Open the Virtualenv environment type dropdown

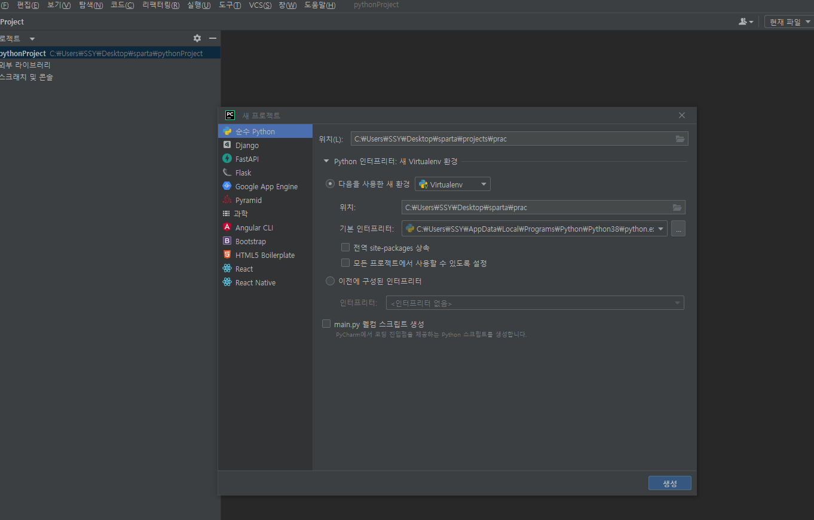452,184
